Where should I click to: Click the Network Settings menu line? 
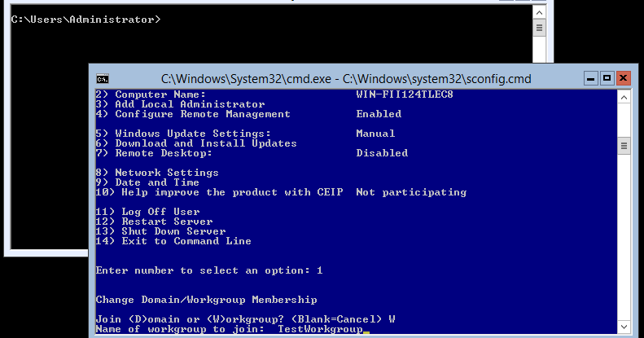[x=166, y=173]
